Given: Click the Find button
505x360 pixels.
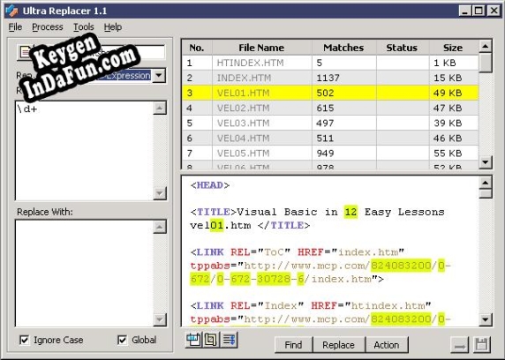Looking at the screenshot, I should (293, 345).
